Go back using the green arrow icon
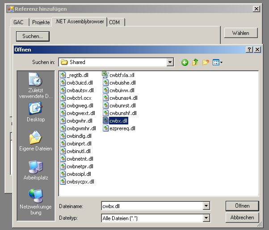 pyautogui.click(x=185, y=62)
